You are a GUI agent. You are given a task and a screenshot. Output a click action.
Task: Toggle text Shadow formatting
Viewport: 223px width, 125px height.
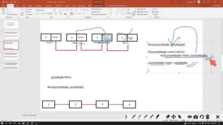46,14
